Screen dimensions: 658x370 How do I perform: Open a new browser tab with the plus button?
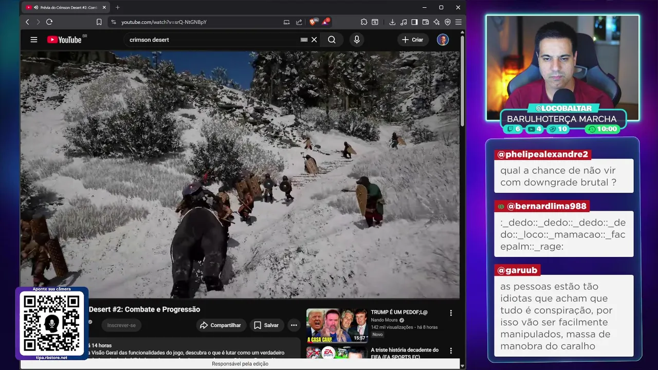pyautogui.click(x=118, y=7)
